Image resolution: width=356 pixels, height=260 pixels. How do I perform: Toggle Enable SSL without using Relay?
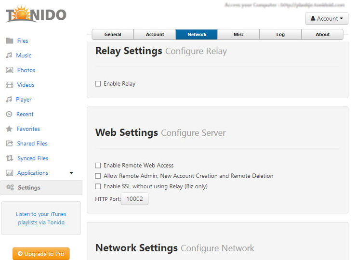(98, 186)
